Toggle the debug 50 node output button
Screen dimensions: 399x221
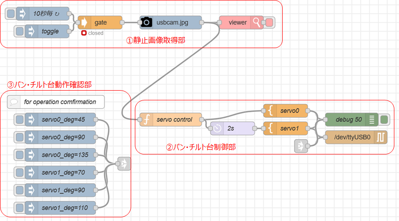(384, 120)
